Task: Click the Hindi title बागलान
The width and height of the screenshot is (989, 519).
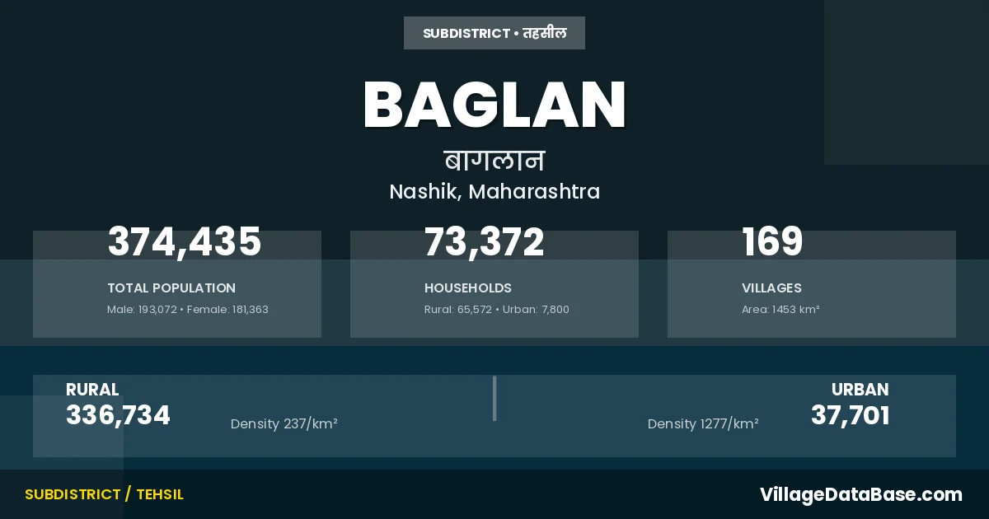Action: click(494, 160)
